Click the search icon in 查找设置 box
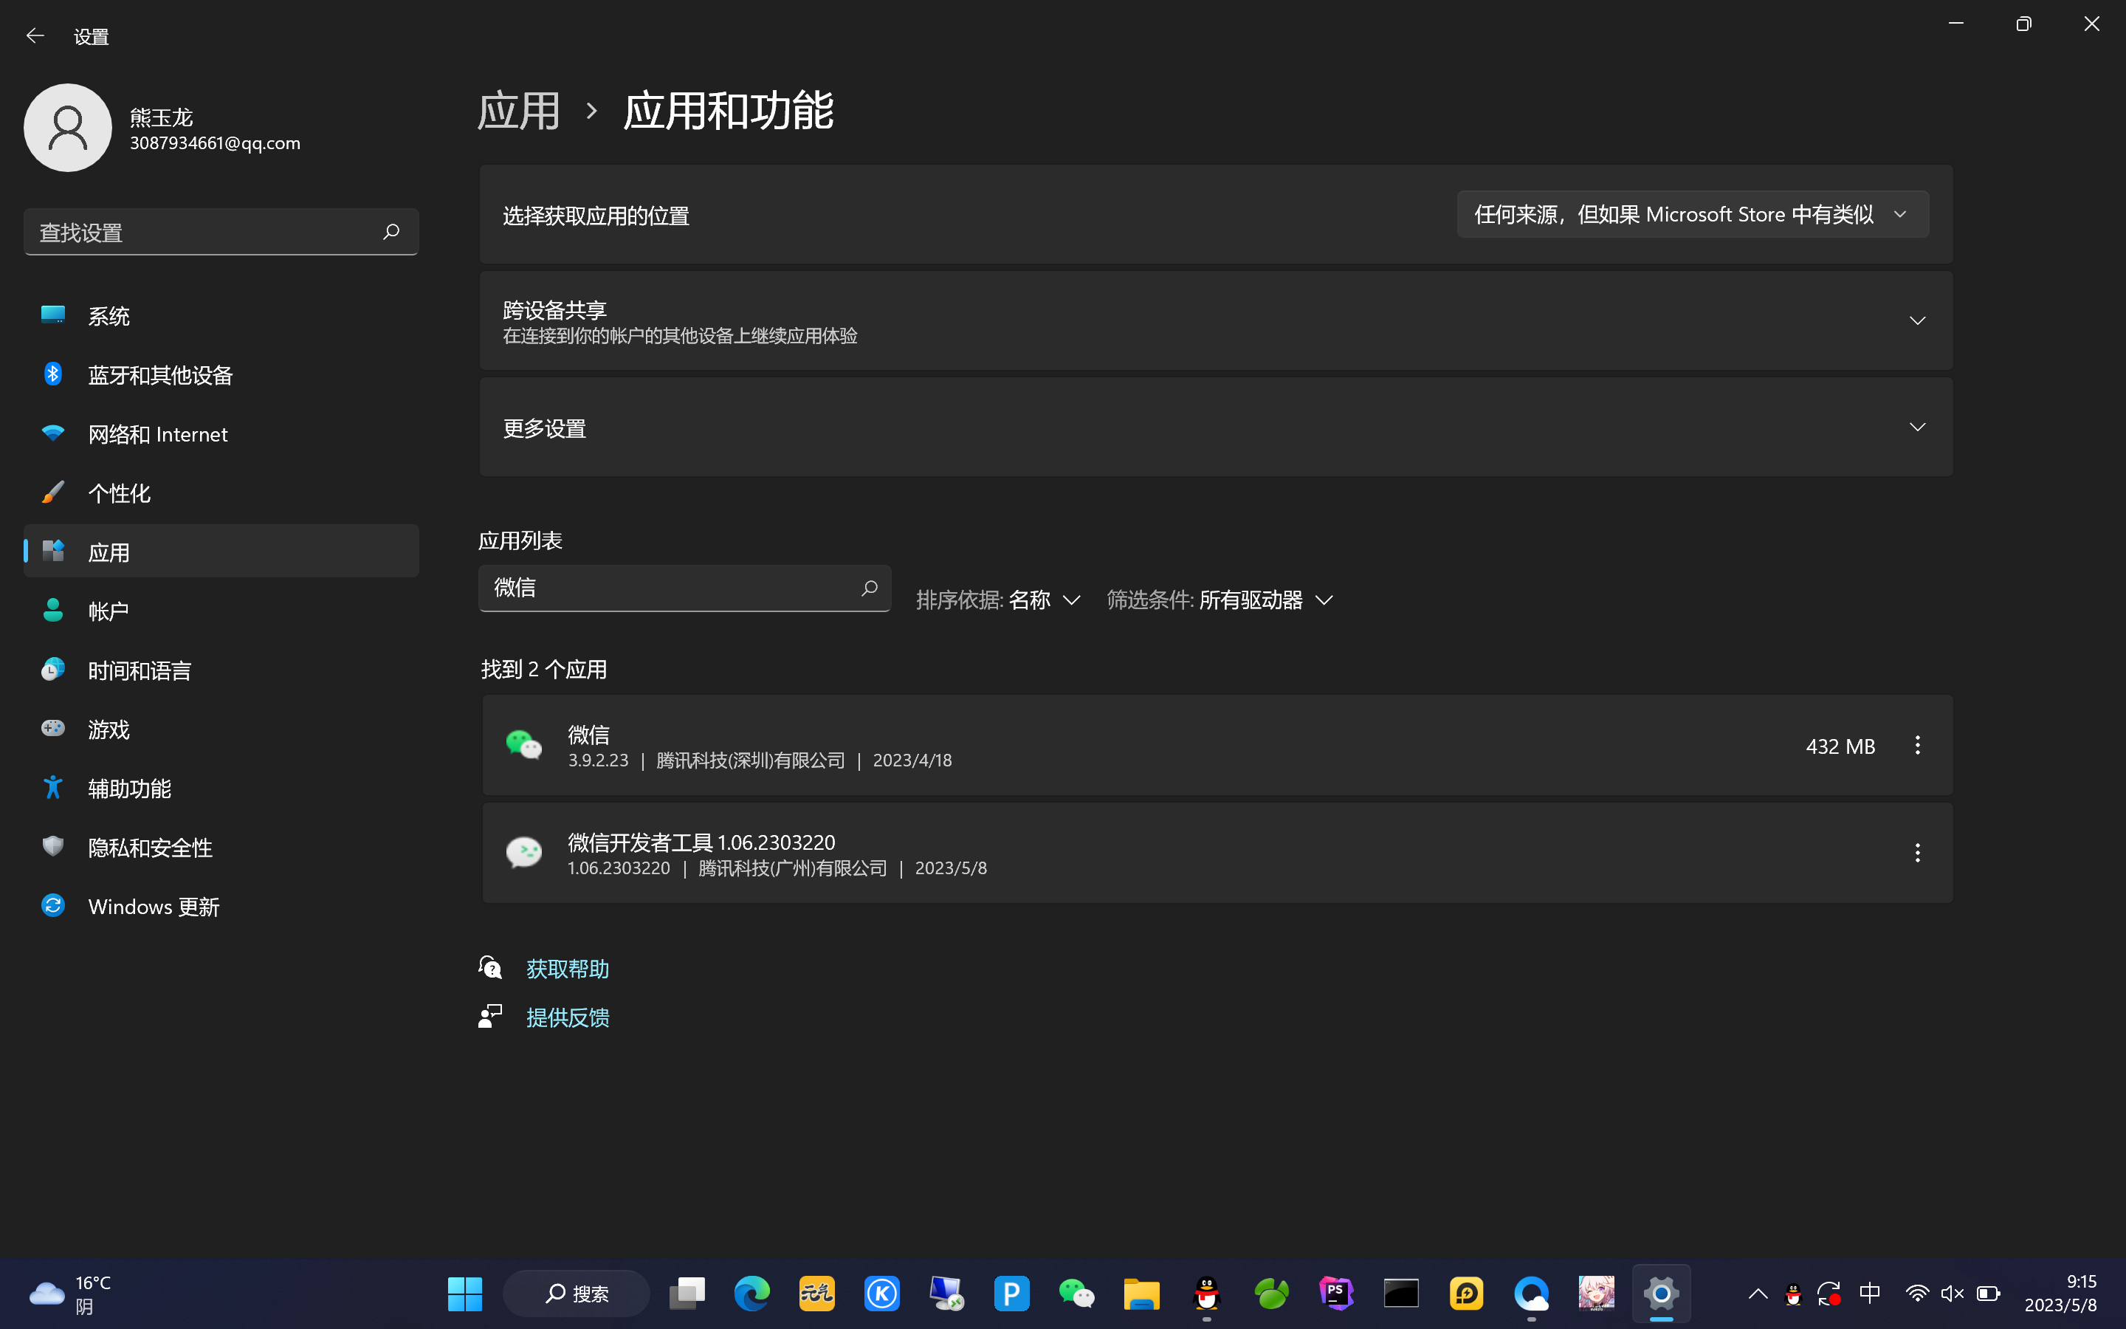This screenshot has width=2126, height=1329. pos(391,232)
